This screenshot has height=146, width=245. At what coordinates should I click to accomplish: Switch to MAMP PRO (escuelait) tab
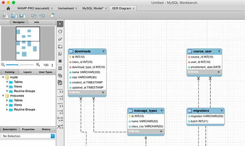[33, 8]
